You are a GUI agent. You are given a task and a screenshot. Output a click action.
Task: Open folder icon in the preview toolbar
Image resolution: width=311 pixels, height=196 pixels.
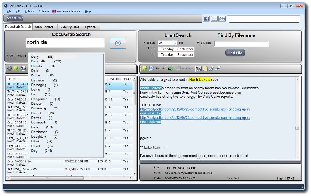pyautogui.click(x=145, y=68)
